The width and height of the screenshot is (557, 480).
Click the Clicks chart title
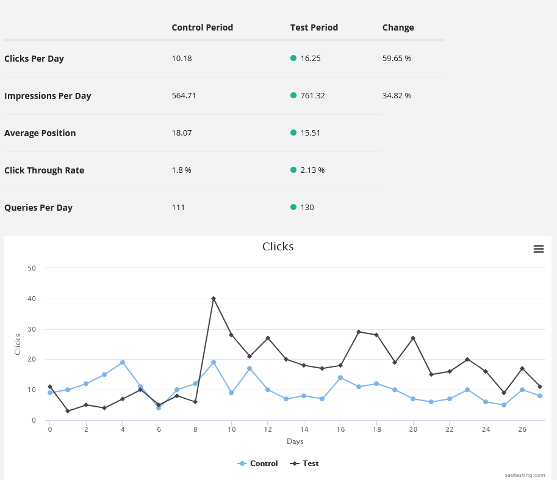click(x=278, y=247)
